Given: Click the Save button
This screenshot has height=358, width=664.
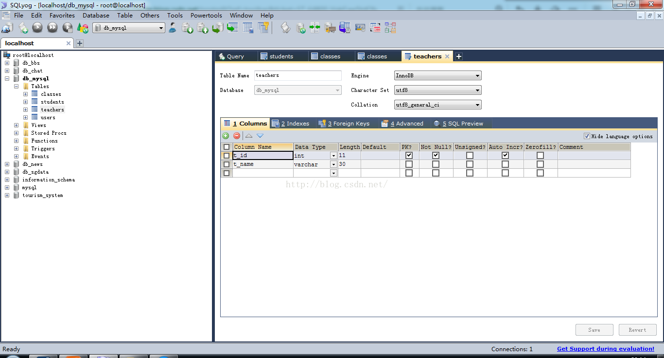Looking at the screenshot, I should click(594, 330).
